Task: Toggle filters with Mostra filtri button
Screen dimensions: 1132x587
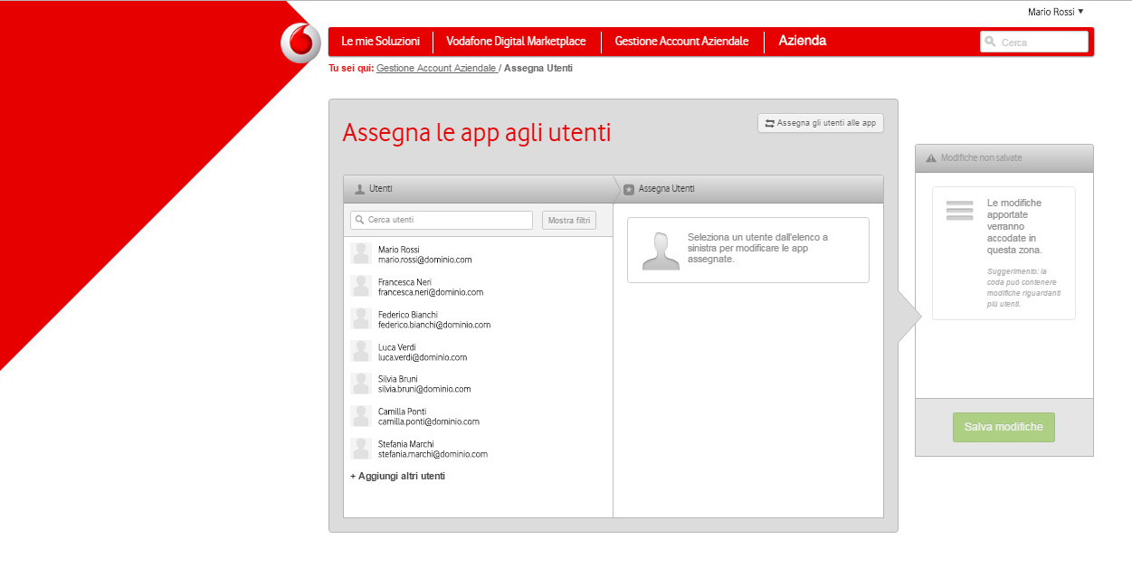Action: tap(569, 220)
